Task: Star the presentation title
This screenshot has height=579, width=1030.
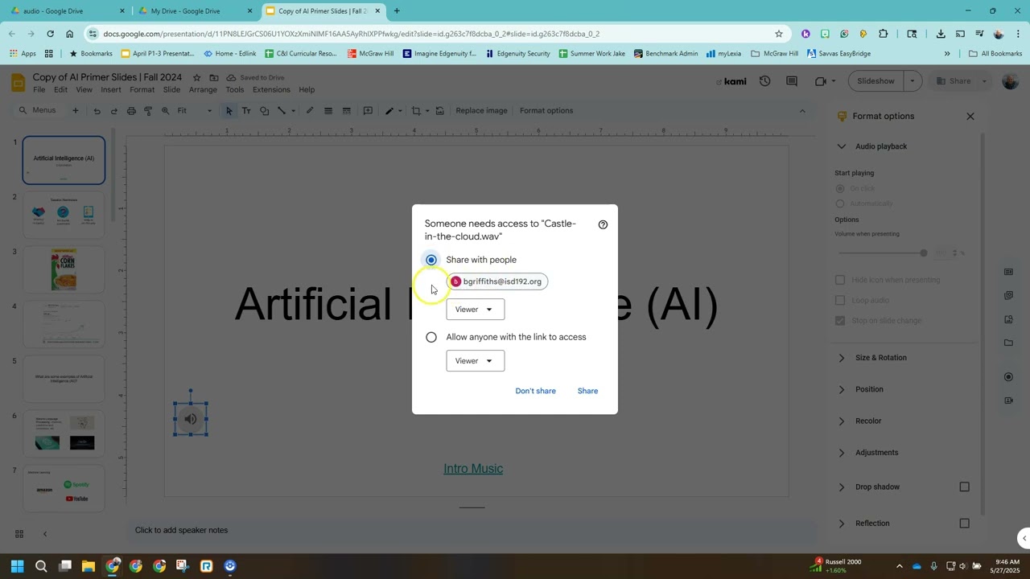Action: 196,78
